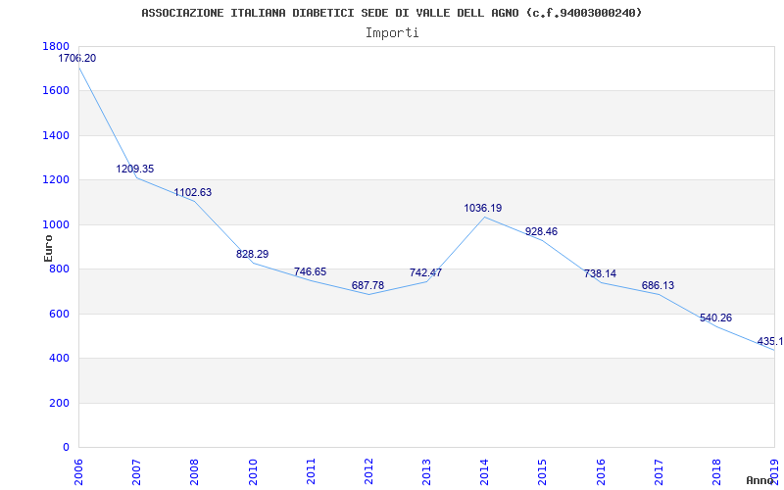Click the Associazione Italiana Diabetici chart title

pos(392,13)
